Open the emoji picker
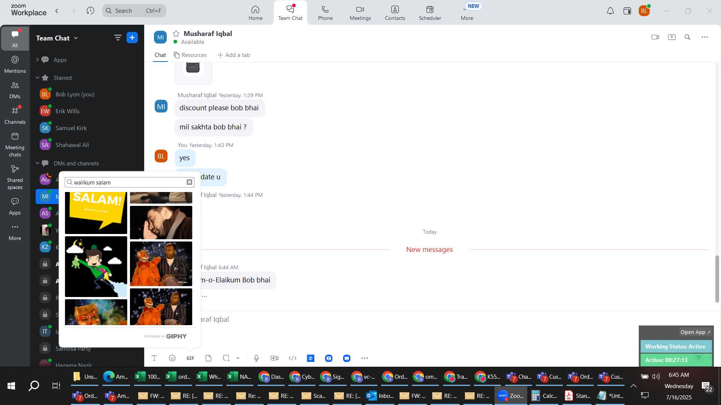This screenshot has height=405, width=721. point(172,358)
